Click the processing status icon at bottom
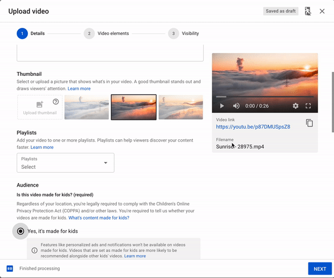The width and height of the screenshot is (334, 278). [10, 269]
